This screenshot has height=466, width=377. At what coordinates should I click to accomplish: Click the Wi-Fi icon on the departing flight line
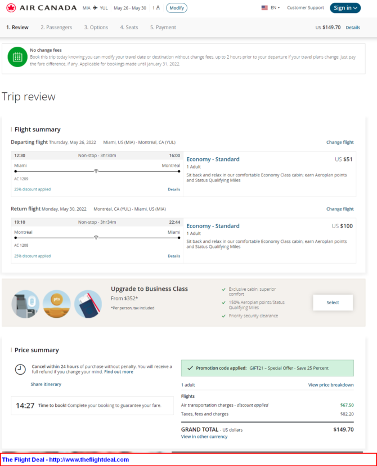[x=96, y=171]
